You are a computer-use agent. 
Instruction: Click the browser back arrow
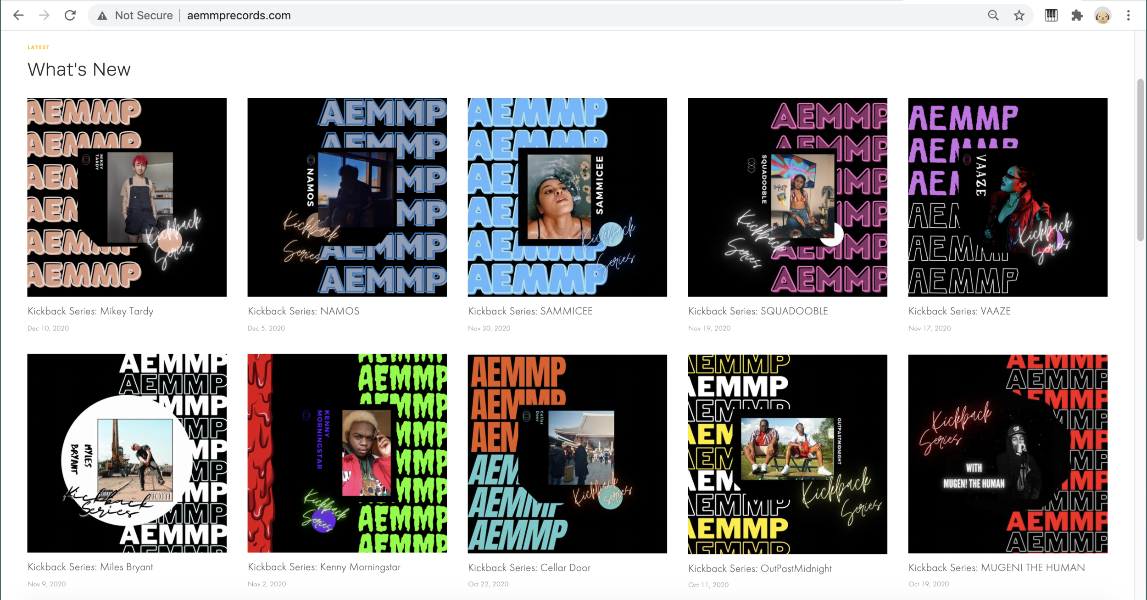(x=18, y=15)
